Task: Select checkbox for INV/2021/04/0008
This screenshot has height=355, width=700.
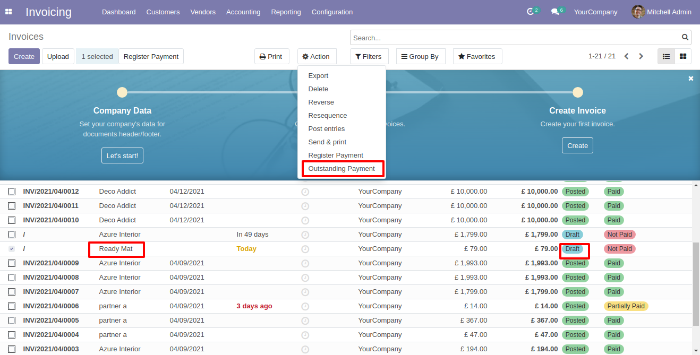Action: pyautogui.click(x=12, y=278)
